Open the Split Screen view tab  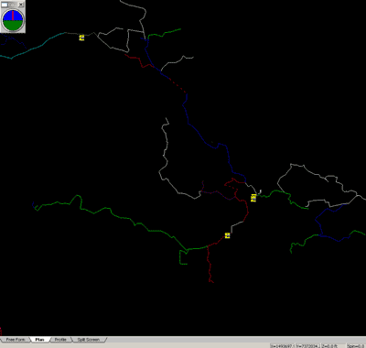(89, 340)
